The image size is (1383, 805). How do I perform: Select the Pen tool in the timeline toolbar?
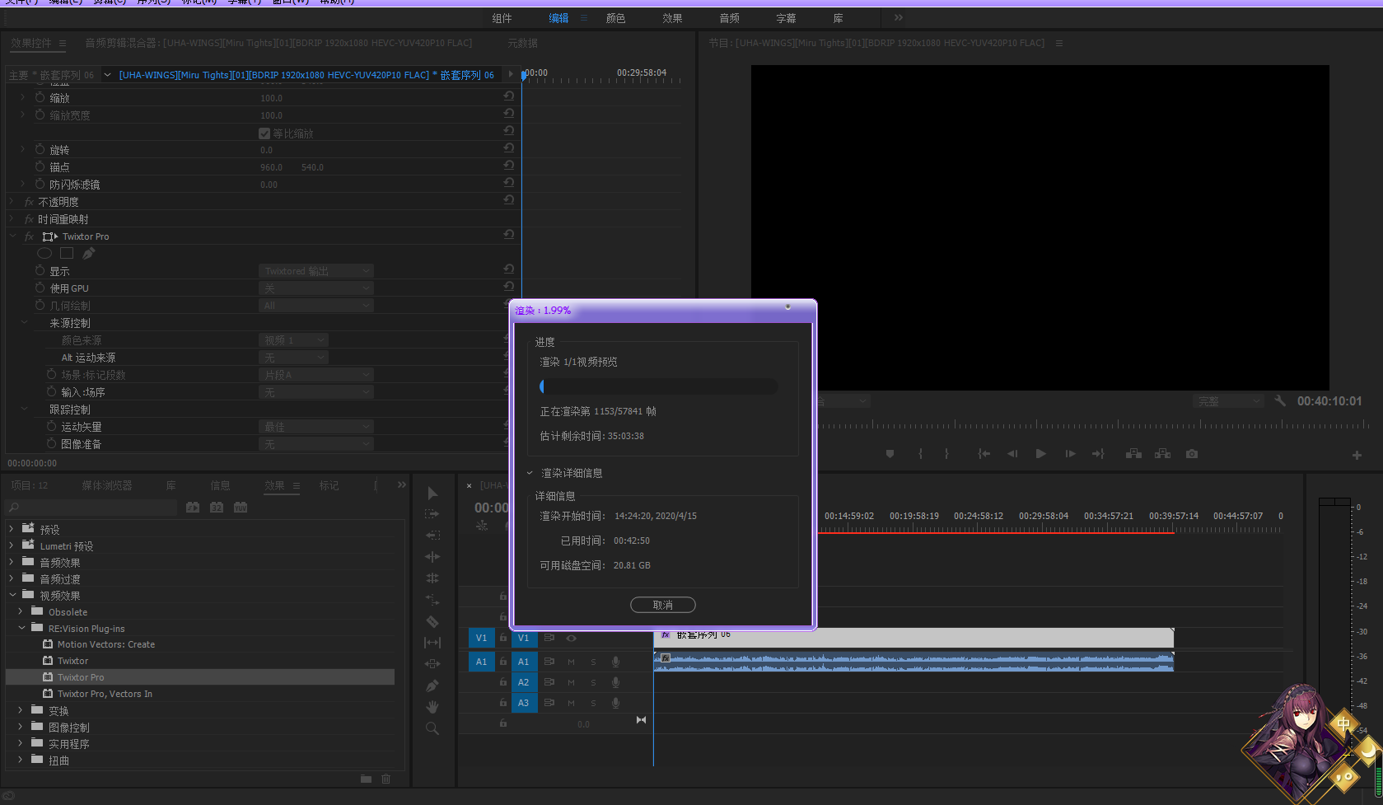(432, 686)
